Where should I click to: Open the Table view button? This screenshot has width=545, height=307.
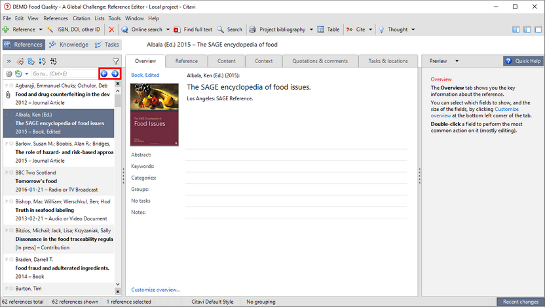[328, 30]
